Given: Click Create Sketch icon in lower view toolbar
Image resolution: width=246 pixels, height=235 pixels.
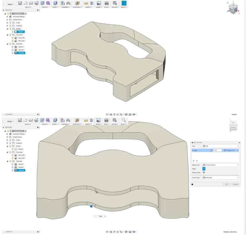Looking at the screenshot, I should (20, 120).
